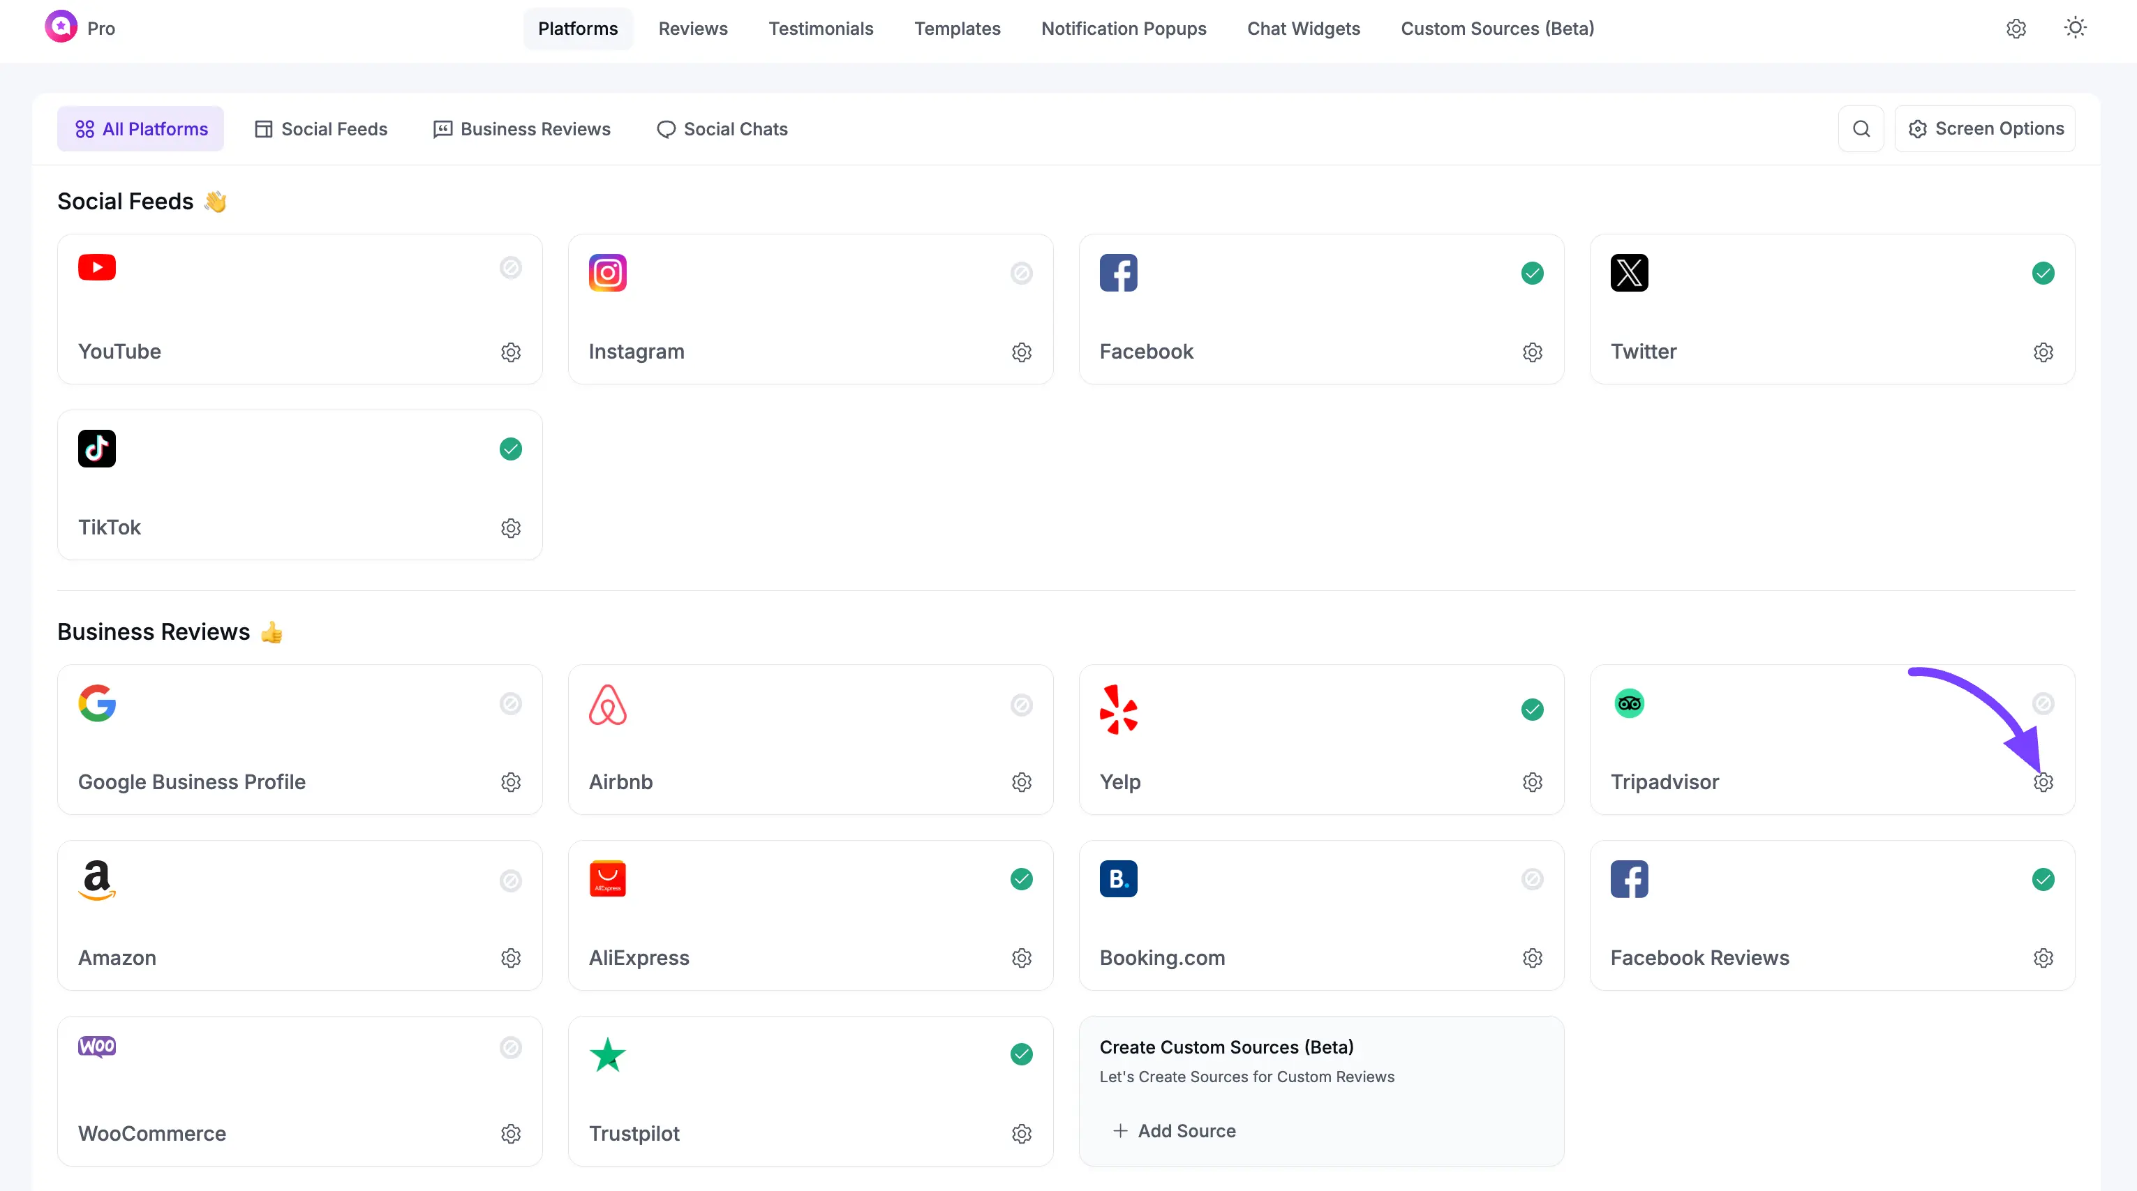Click the Add Source button

pos(1175,1130)
